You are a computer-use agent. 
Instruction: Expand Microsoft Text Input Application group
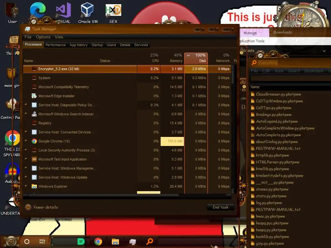pos(26,159)
